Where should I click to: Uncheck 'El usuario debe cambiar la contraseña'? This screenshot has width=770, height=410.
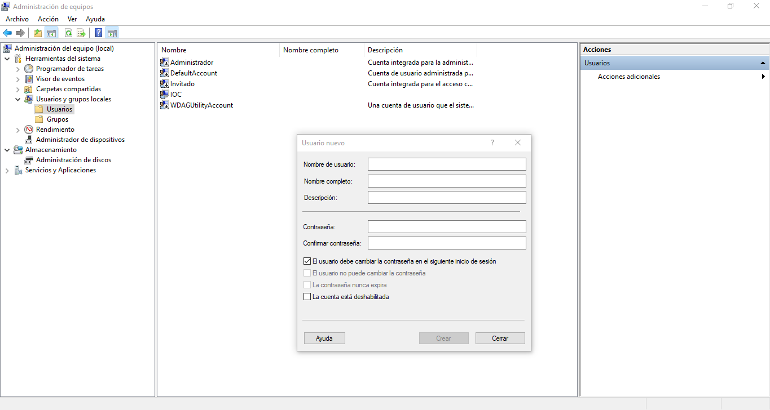tap(307, 261)
